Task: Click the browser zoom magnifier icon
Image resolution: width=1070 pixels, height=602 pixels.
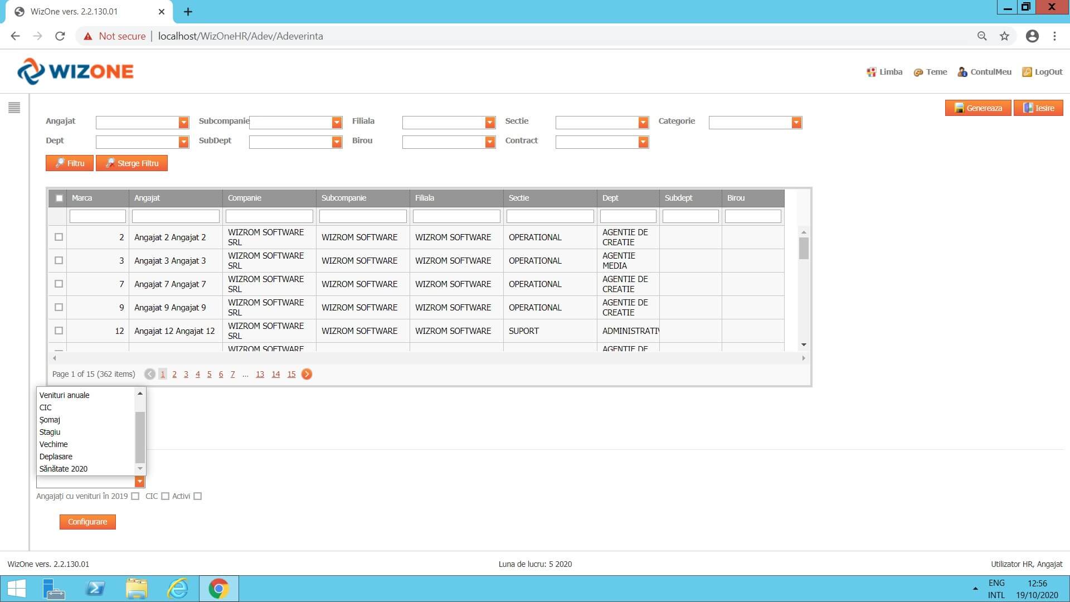Action: tap(982, 36)
